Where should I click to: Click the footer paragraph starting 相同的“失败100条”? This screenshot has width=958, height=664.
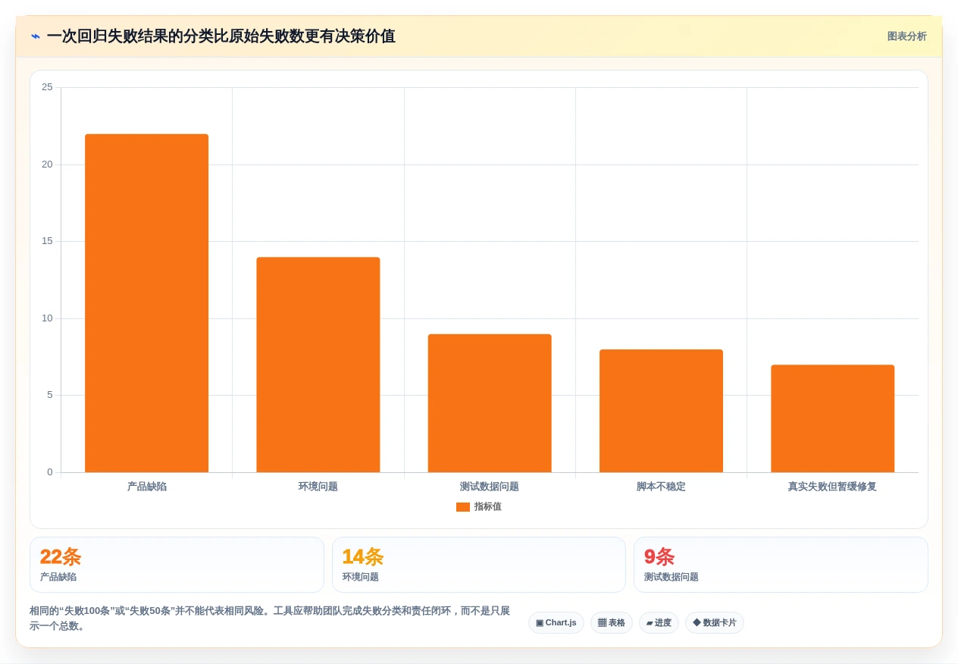coord(270,619)
